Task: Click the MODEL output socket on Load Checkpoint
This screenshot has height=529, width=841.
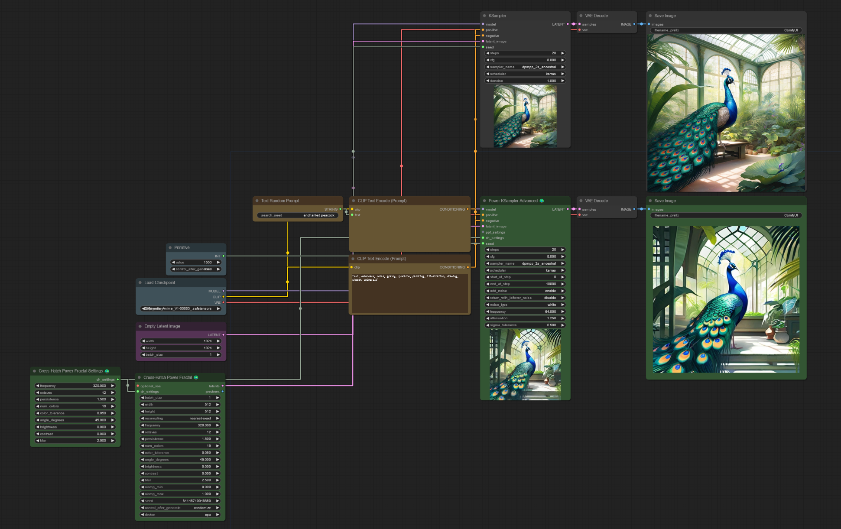Action: 223,291
